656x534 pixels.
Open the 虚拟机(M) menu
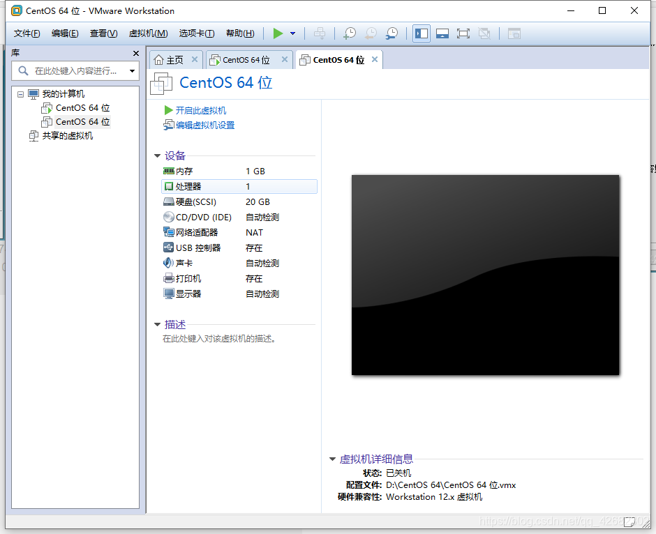(148, 33)
